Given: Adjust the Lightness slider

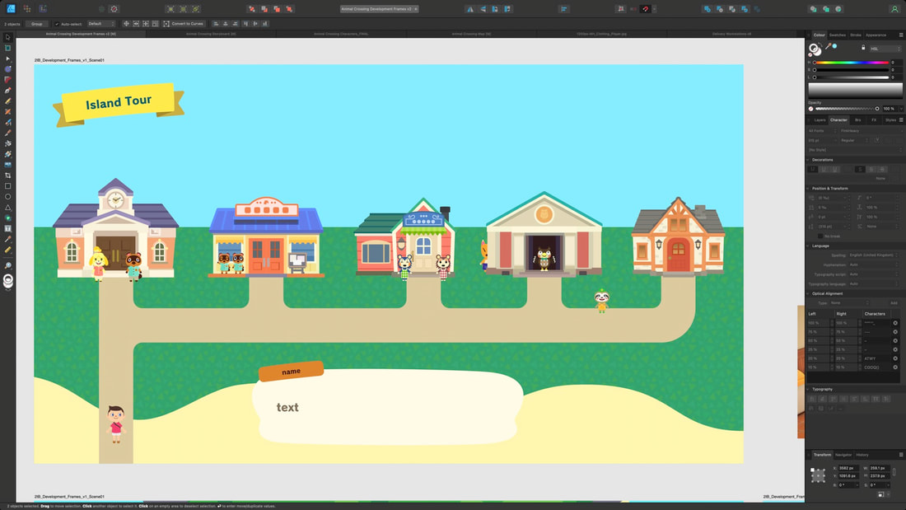Looking at the screenshot, I should coord(851,77).
